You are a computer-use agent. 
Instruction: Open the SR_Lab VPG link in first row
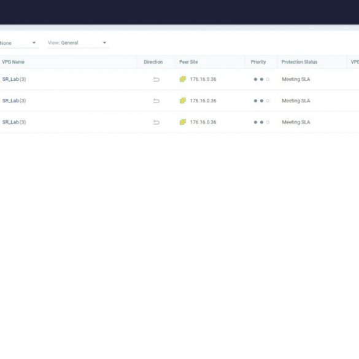pos(10,79)
